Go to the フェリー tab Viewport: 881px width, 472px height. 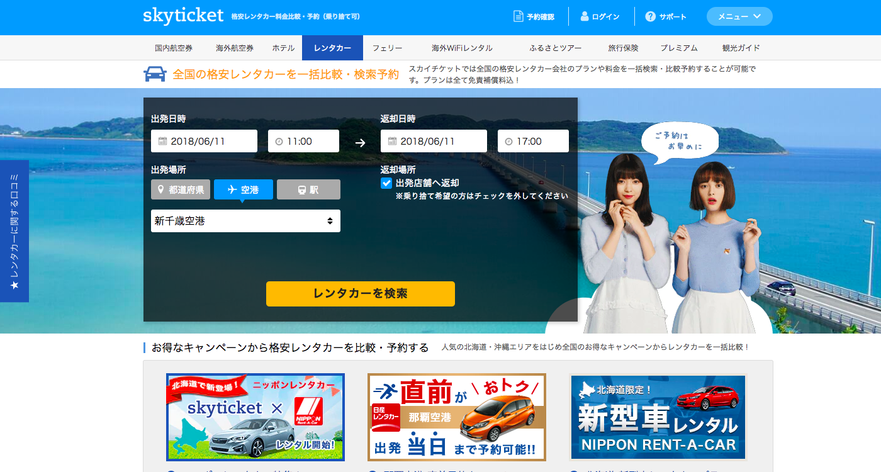point(387,48)
